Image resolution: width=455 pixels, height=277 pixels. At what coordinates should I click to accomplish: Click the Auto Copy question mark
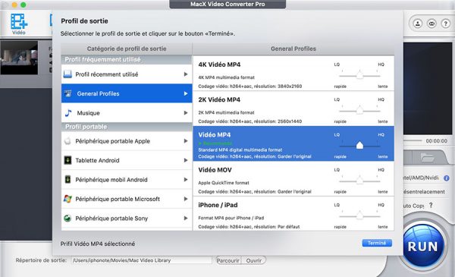coord(431,205)
